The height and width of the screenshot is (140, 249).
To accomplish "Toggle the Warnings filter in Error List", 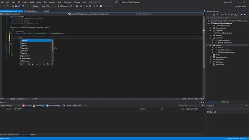I will pos(39,105).
